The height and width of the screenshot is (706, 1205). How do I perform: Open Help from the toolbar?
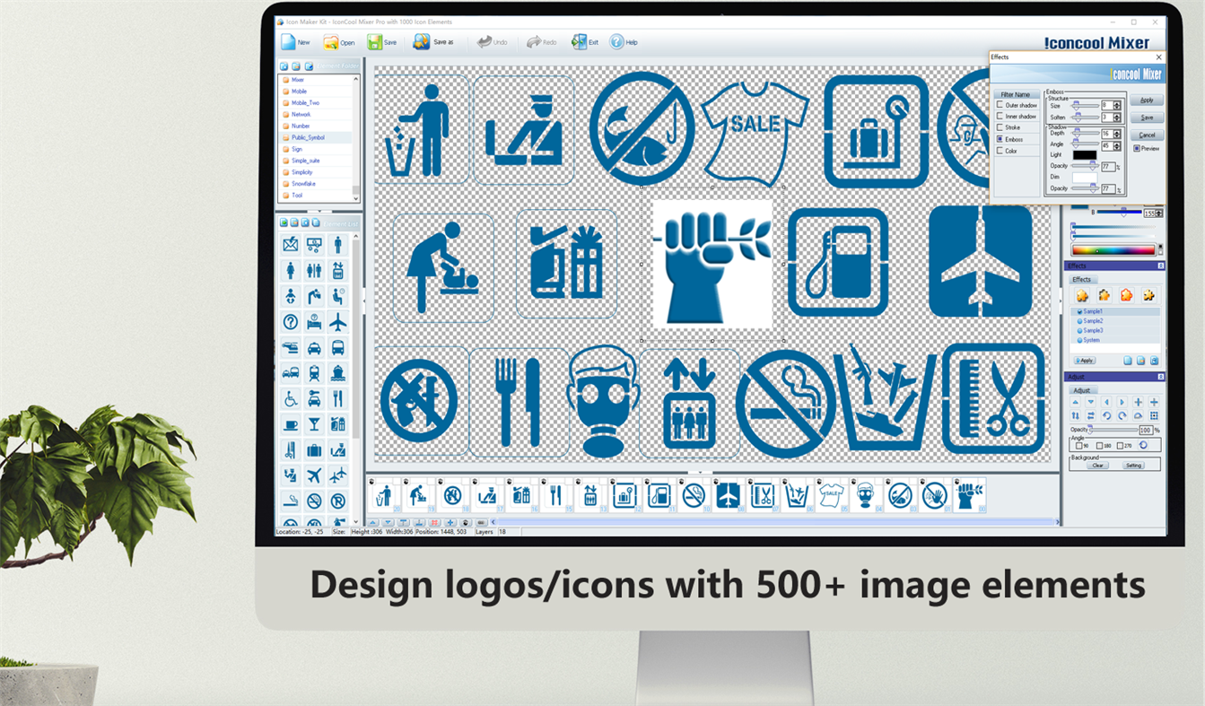[616, 40]
